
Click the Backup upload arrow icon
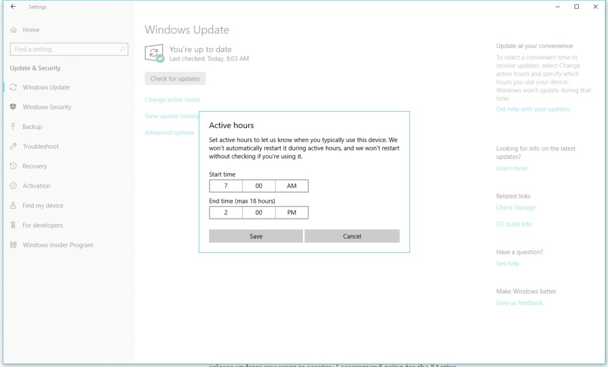(x=13, y=126)
